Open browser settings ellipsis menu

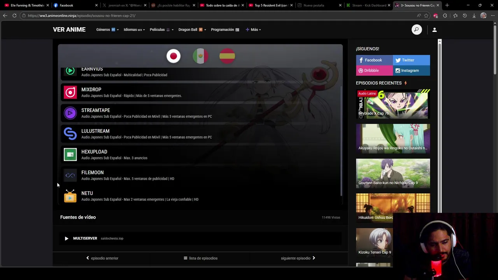click(493, 16)
